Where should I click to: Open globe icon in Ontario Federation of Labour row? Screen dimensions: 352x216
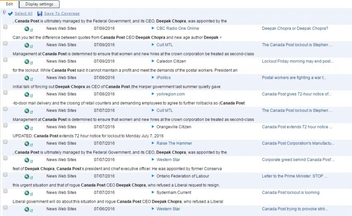click(x=27, y=176)
